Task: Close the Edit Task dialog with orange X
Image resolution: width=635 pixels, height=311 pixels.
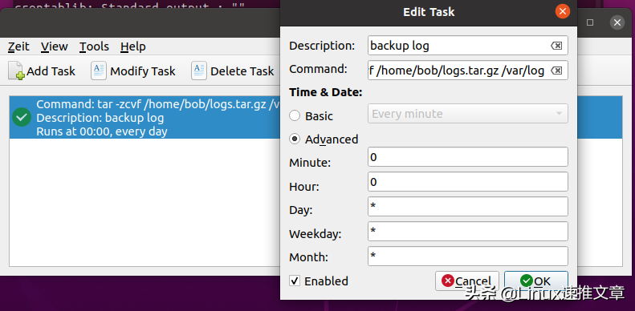Action: [562, 11]
